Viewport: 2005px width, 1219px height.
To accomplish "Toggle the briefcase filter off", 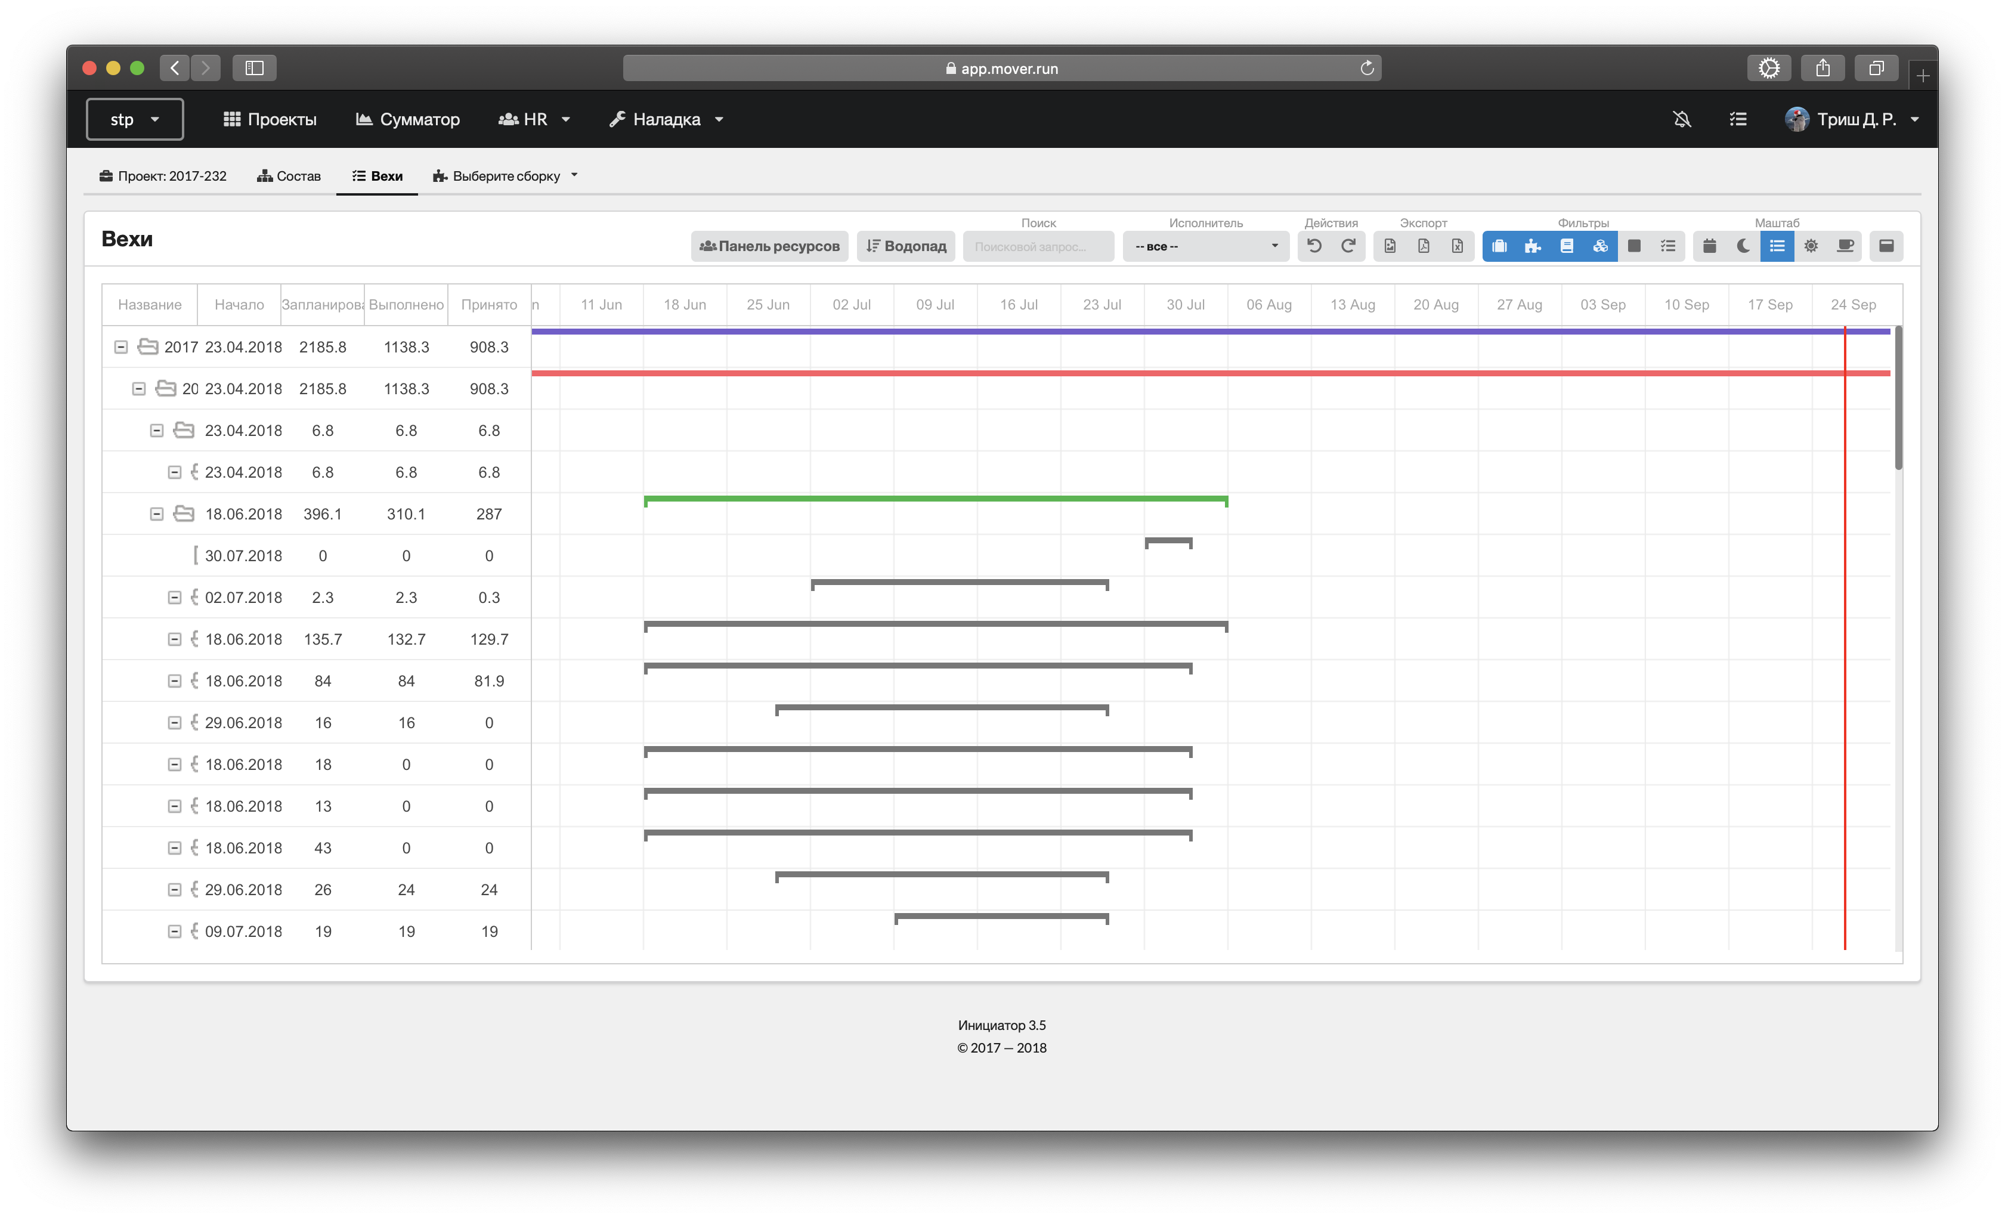I will tap(1499, 246).
